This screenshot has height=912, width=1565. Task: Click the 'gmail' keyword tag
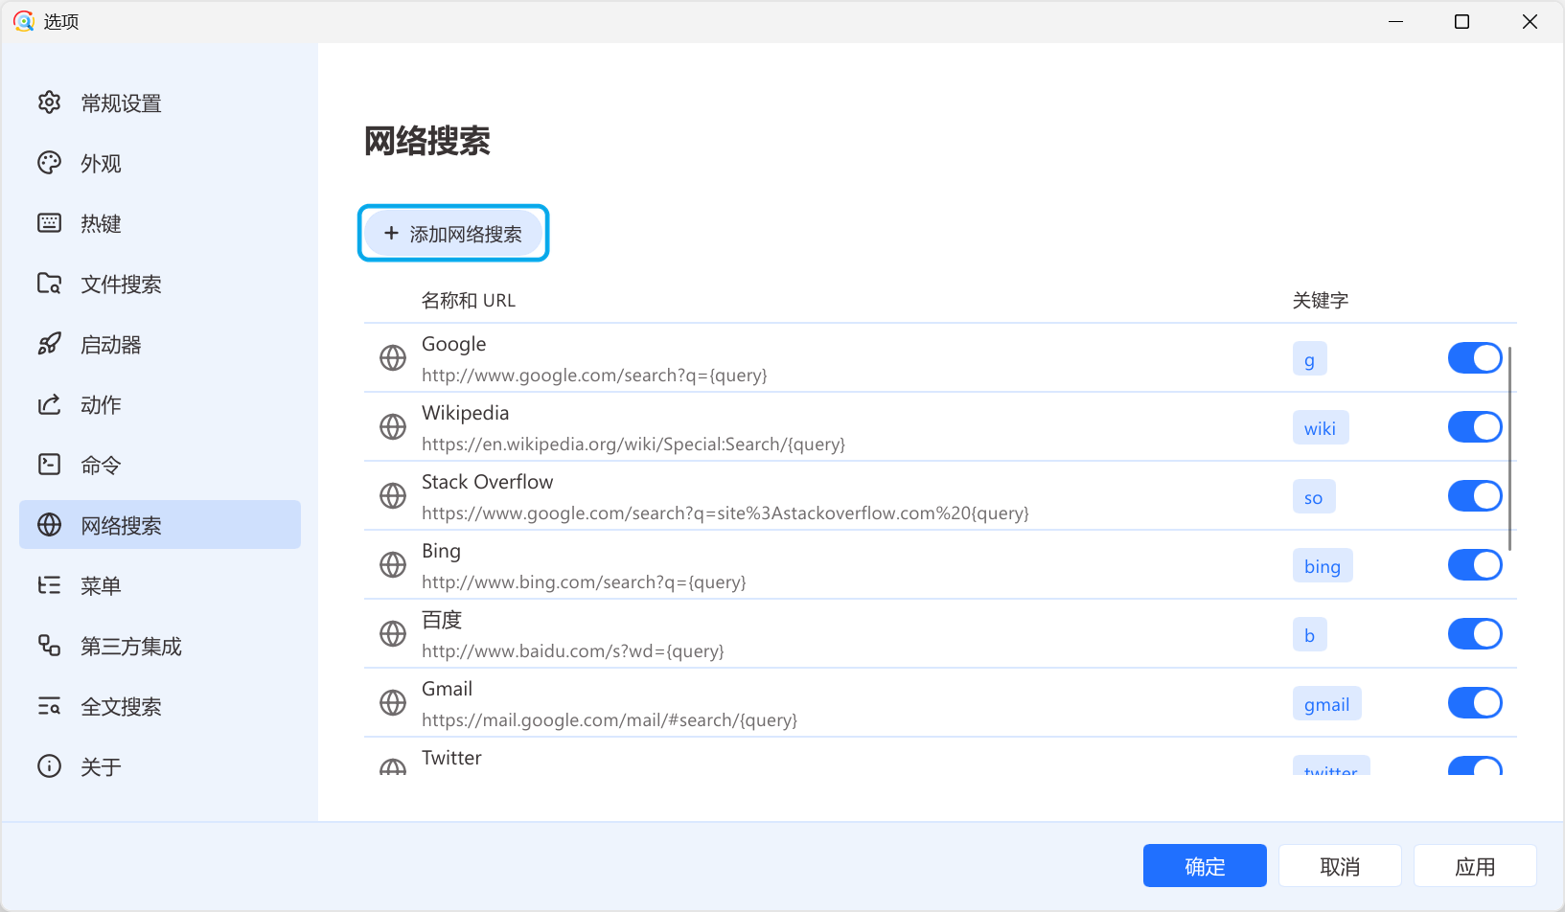1326,704
